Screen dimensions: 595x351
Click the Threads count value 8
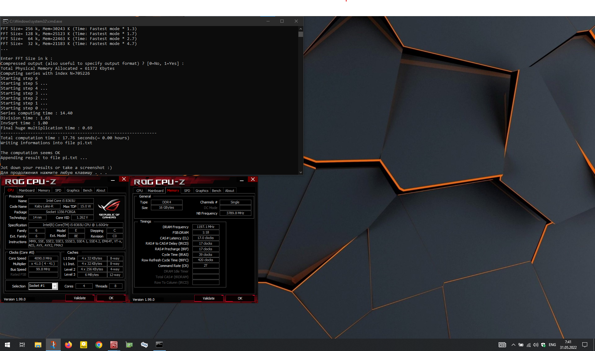(116, 286)
